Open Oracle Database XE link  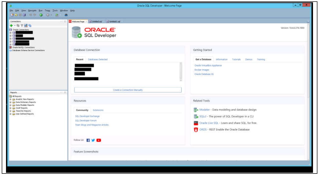pos(204,74)
